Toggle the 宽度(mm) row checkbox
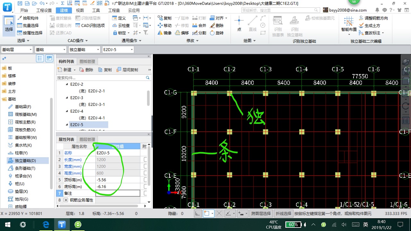The image size is (411, 231). 145,167
